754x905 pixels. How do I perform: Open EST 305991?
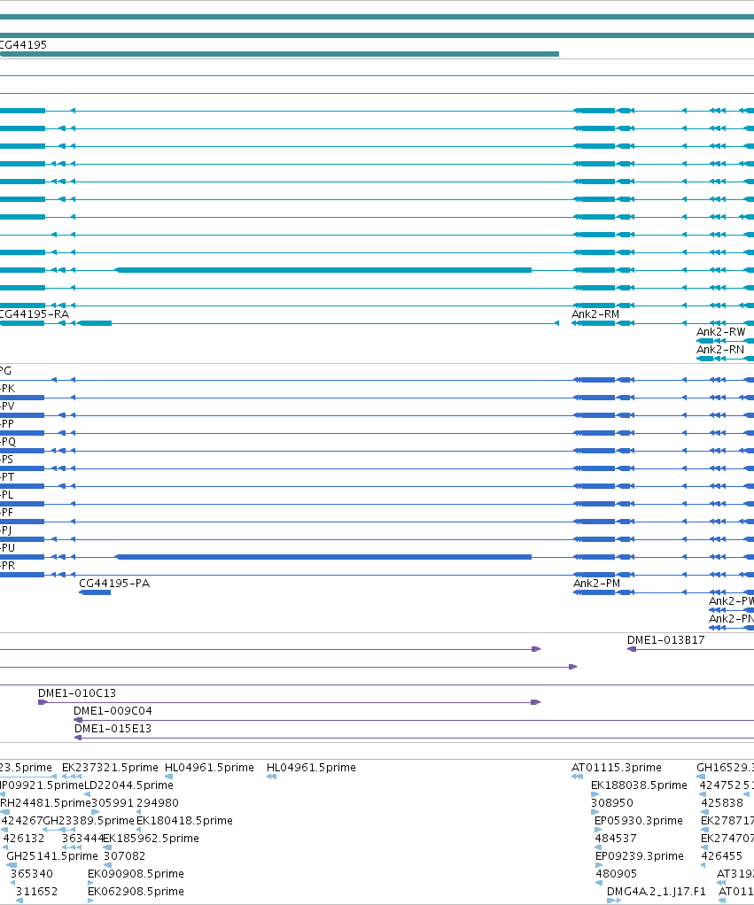click(x=112, y=803)
